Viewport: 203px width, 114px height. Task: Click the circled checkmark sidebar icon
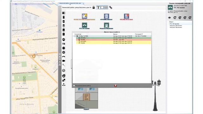click(x=64, y=70)
